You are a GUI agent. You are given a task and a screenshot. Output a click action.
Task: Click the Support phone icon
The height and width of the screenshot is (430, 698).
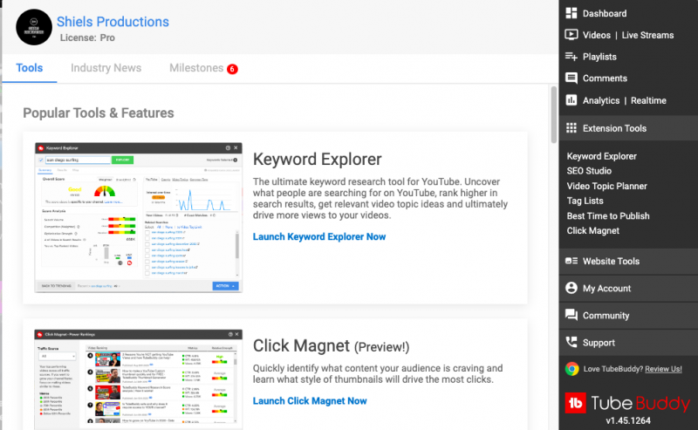[571, 343]
